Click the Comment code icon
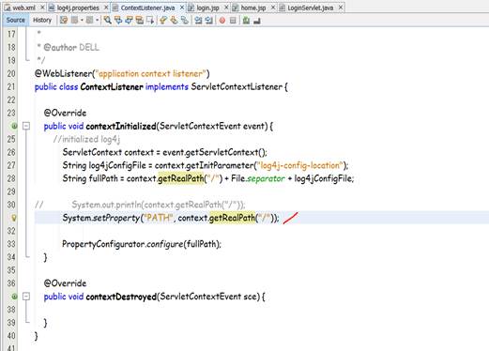Image resolution: width=489 pixels, height=351 pixels. click(246, 21)
